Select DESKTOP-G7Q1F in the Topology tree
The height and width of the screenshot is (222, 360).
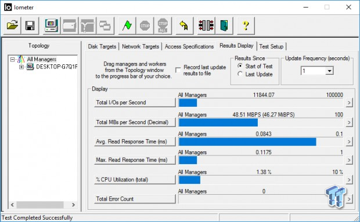point(57,67)
